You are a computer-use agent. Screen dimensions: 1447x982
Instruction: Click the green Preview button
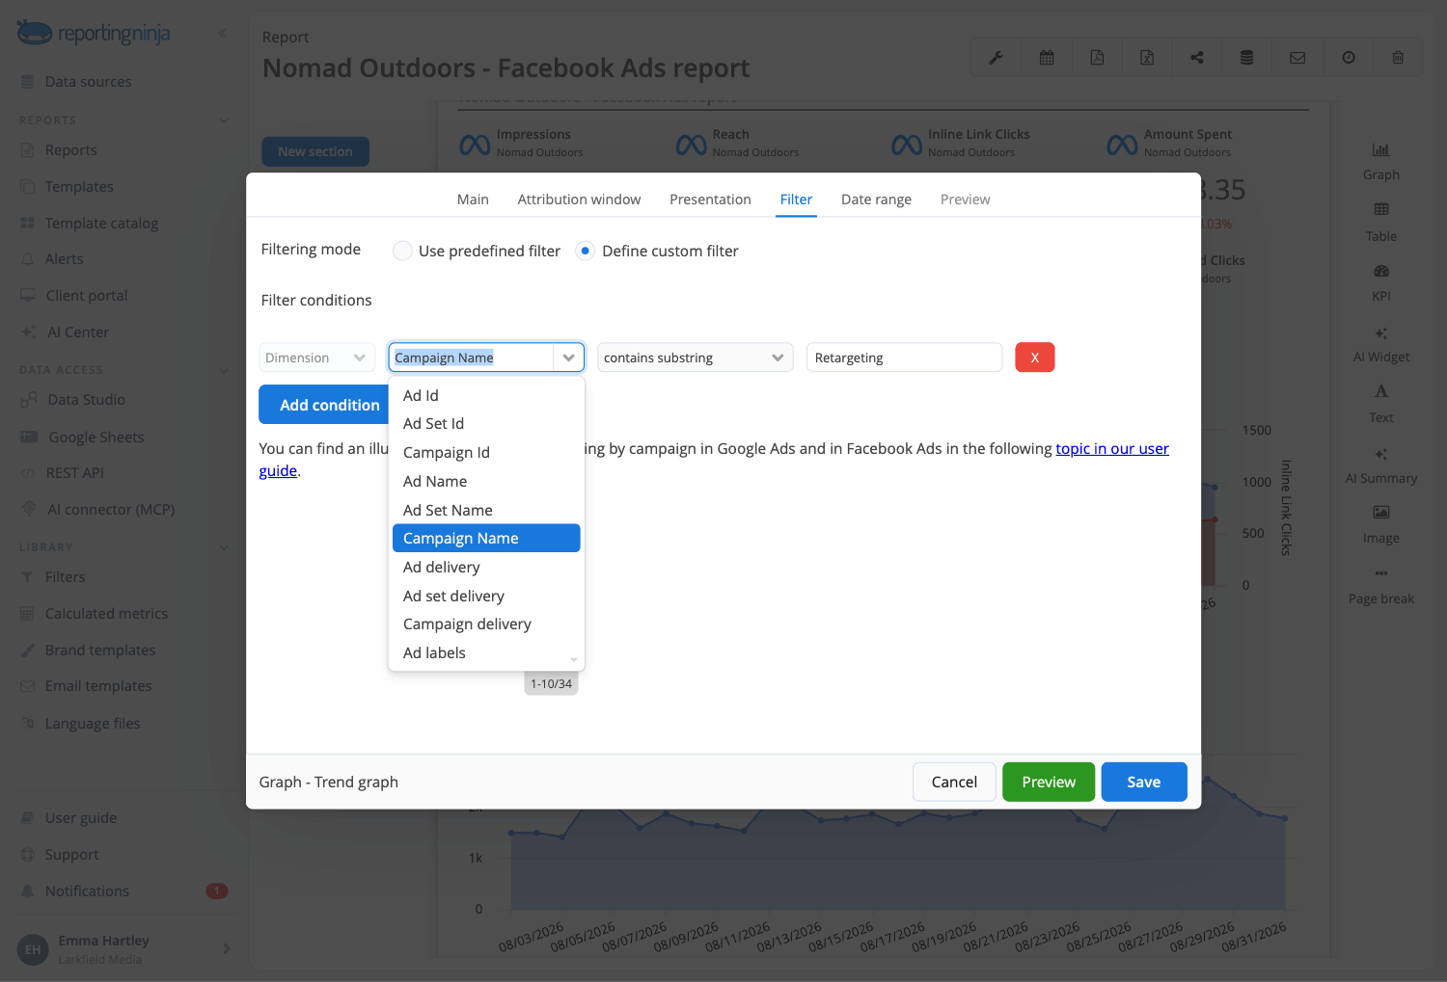click(x=1049, y=782)
